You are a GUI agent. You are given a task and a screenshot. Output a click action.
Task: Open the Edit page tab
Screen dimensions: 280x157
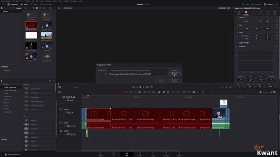point(127,154)
